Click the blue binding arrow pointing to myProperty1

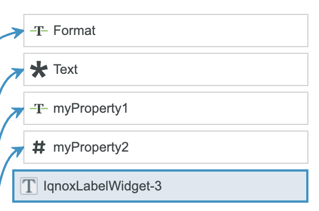coord(12,123)
